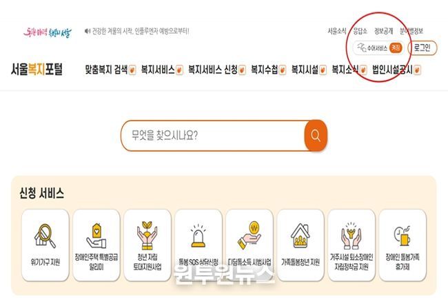
Task: Open the 맞춤복지 검색 menu item
Action: (x=106, y=70)
